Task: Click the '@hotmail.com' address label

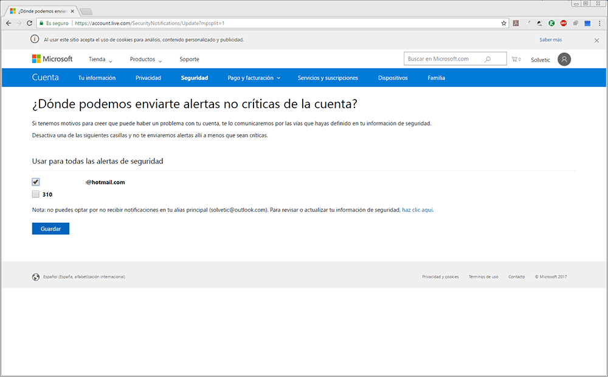Action: 105,182
